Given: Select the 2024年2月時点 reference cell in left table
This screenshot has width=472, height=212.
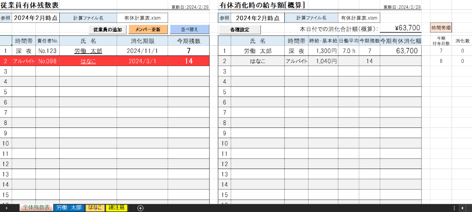Looking at the screenshot, I should [35, 18].
